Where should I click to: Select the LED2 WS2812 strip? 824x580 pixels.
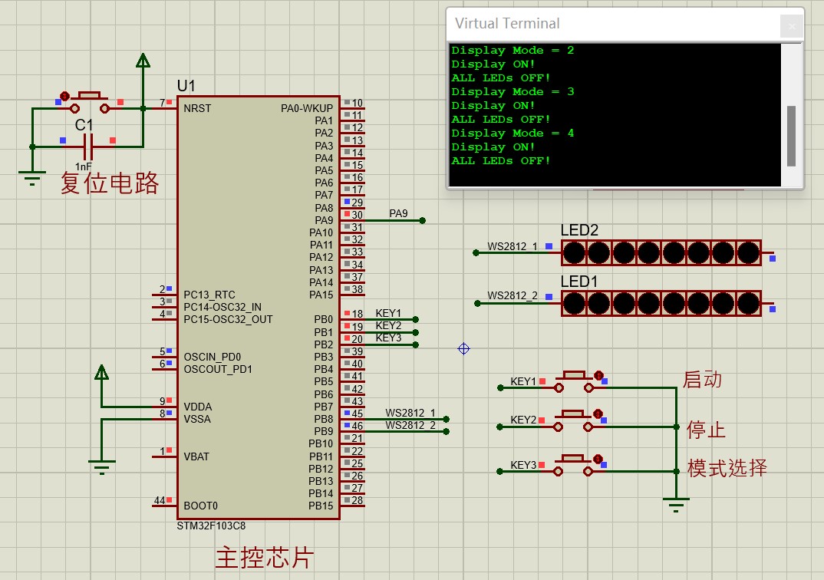coord(661,252)
